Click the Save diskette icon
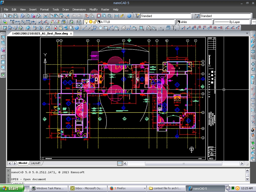This screenshot has width=256, height=192. [15, 16]
